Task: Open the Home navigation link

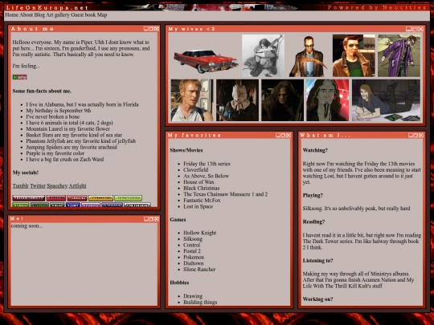Action: (x=11, y=15)
